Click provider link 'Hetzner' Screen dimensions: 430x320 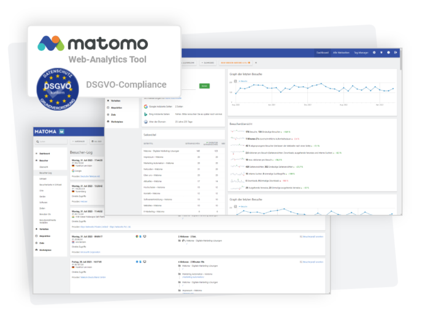point(83,201)
